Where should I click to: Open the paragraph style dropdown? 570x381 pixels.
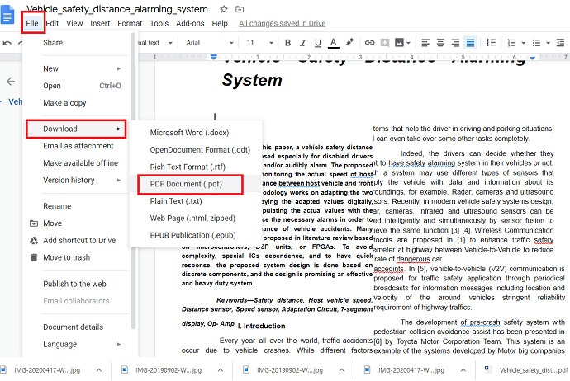154,43
